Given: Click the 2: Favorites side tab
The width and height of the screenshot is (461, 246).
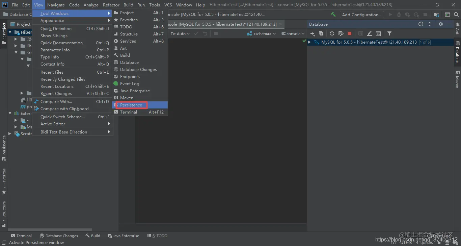Looking at the screenshot, I should pyautogui.click(x=4, y=181).
